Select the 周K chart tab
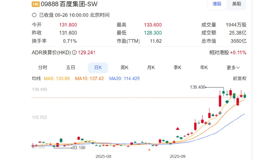Viewport: 279px width, 160px height. (x=124, y=68)
